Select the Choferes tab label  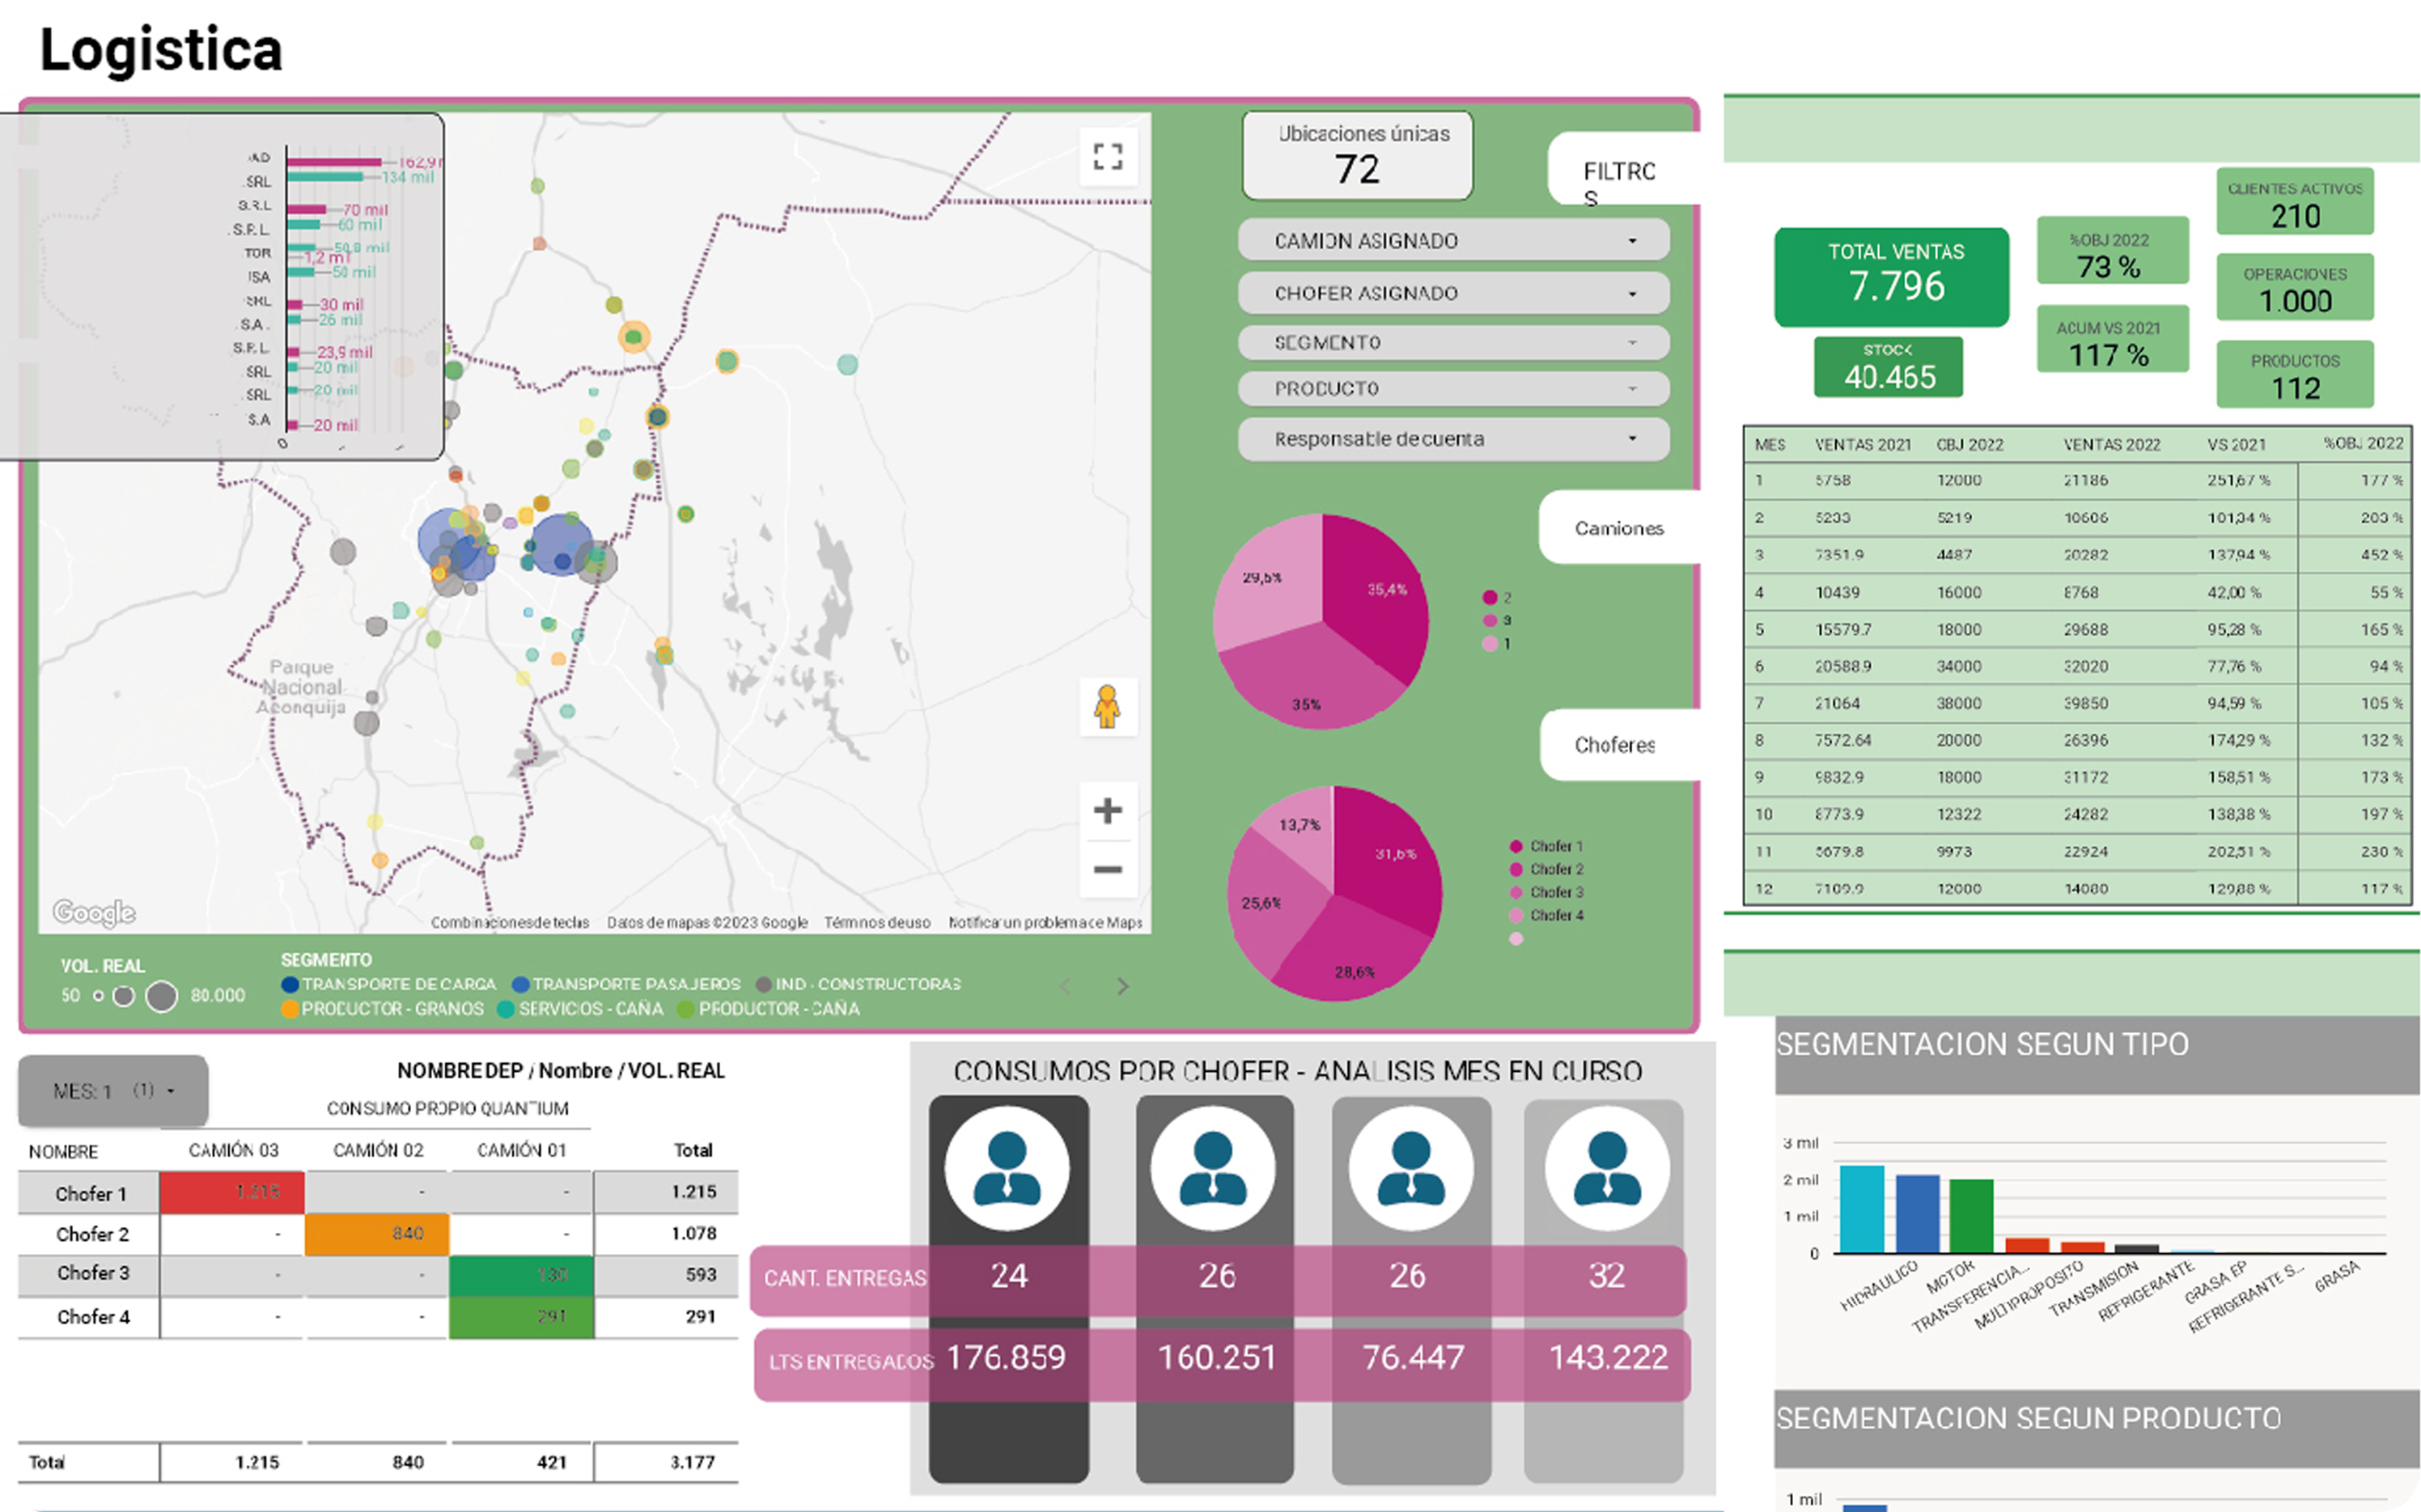click(1614, 745)
